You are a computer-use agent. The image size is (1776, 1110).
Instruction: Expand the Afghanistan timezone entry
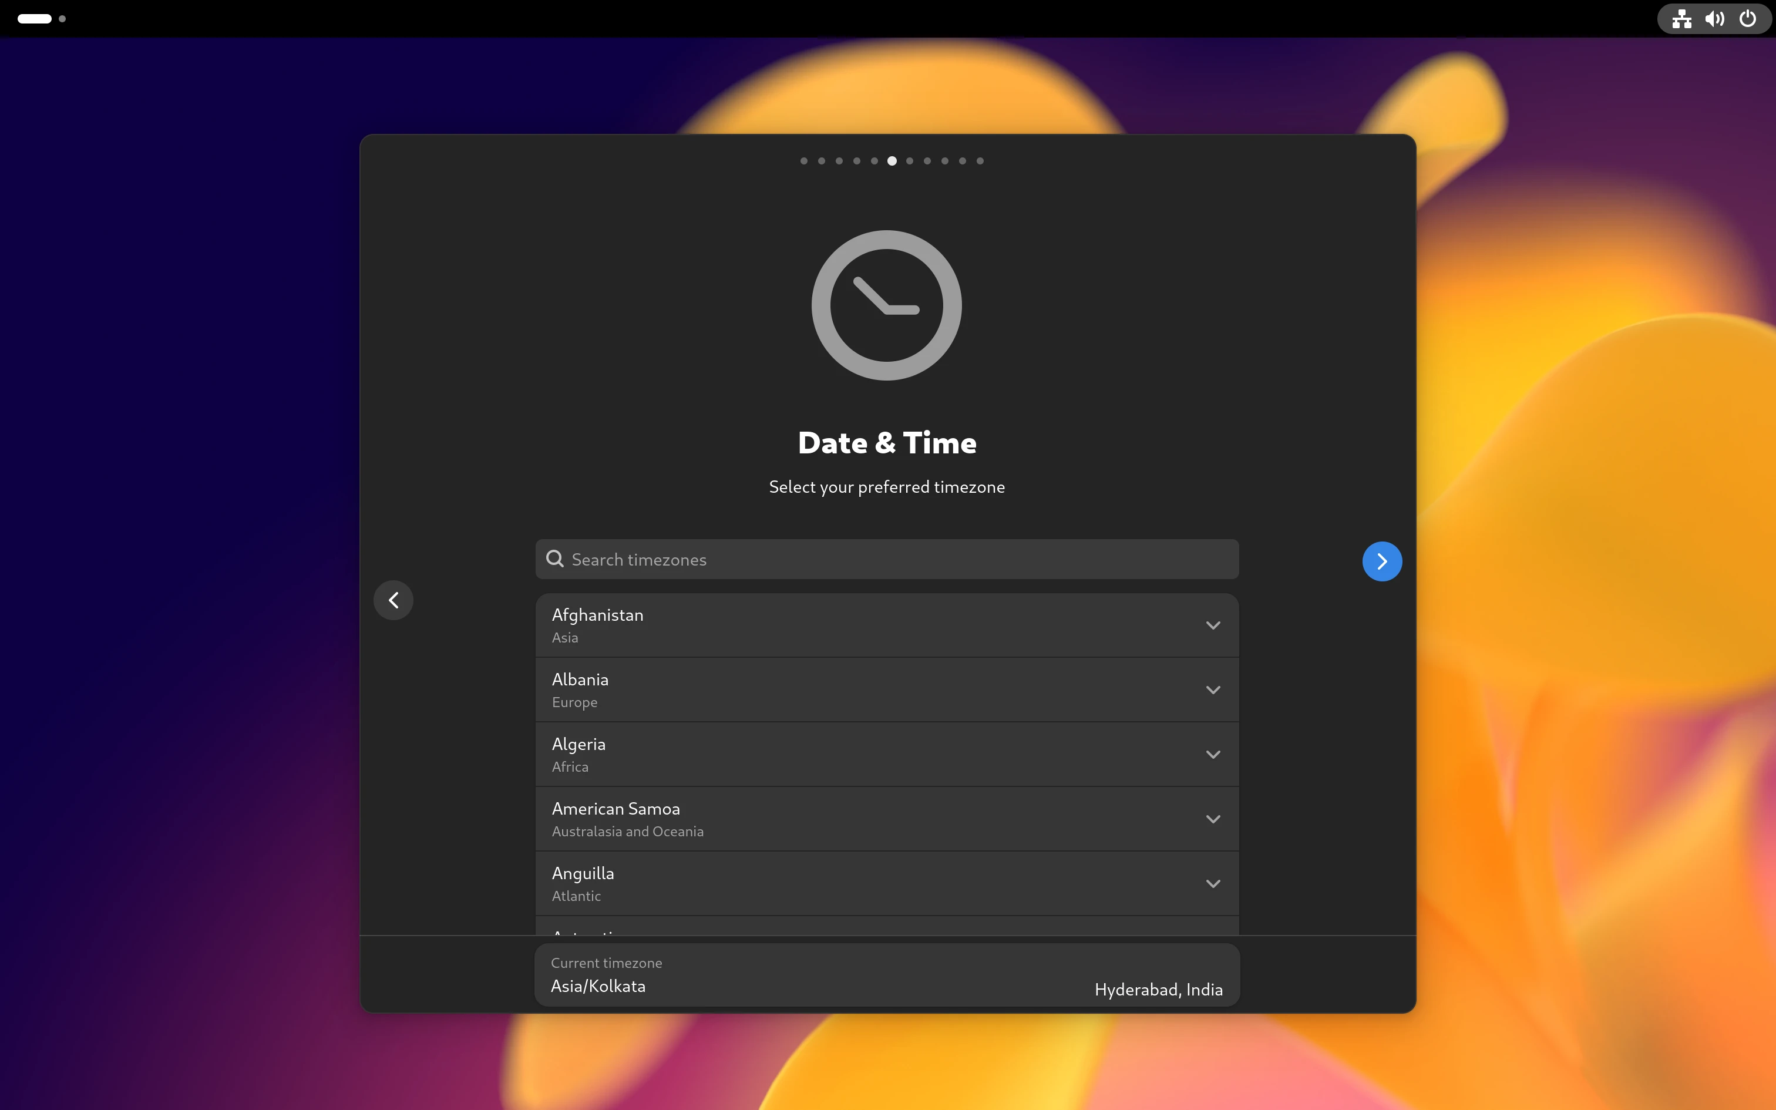coord(1211,625)
